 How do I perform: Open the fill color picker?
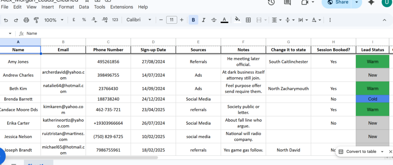click(x=237, y=20)
